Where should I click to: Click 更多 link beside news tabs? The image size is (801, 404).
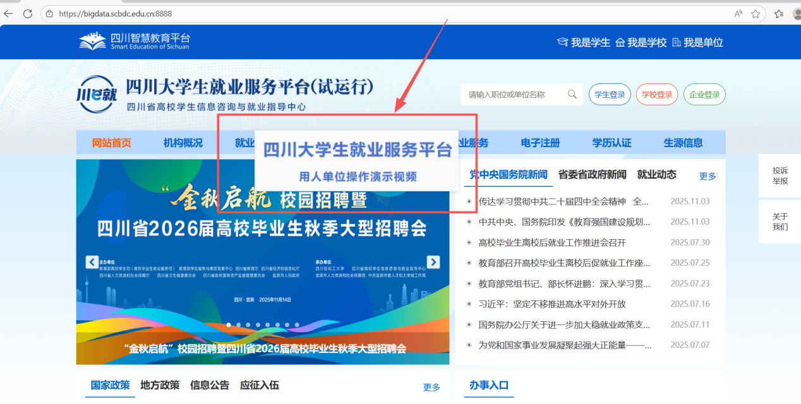(708, 176)
